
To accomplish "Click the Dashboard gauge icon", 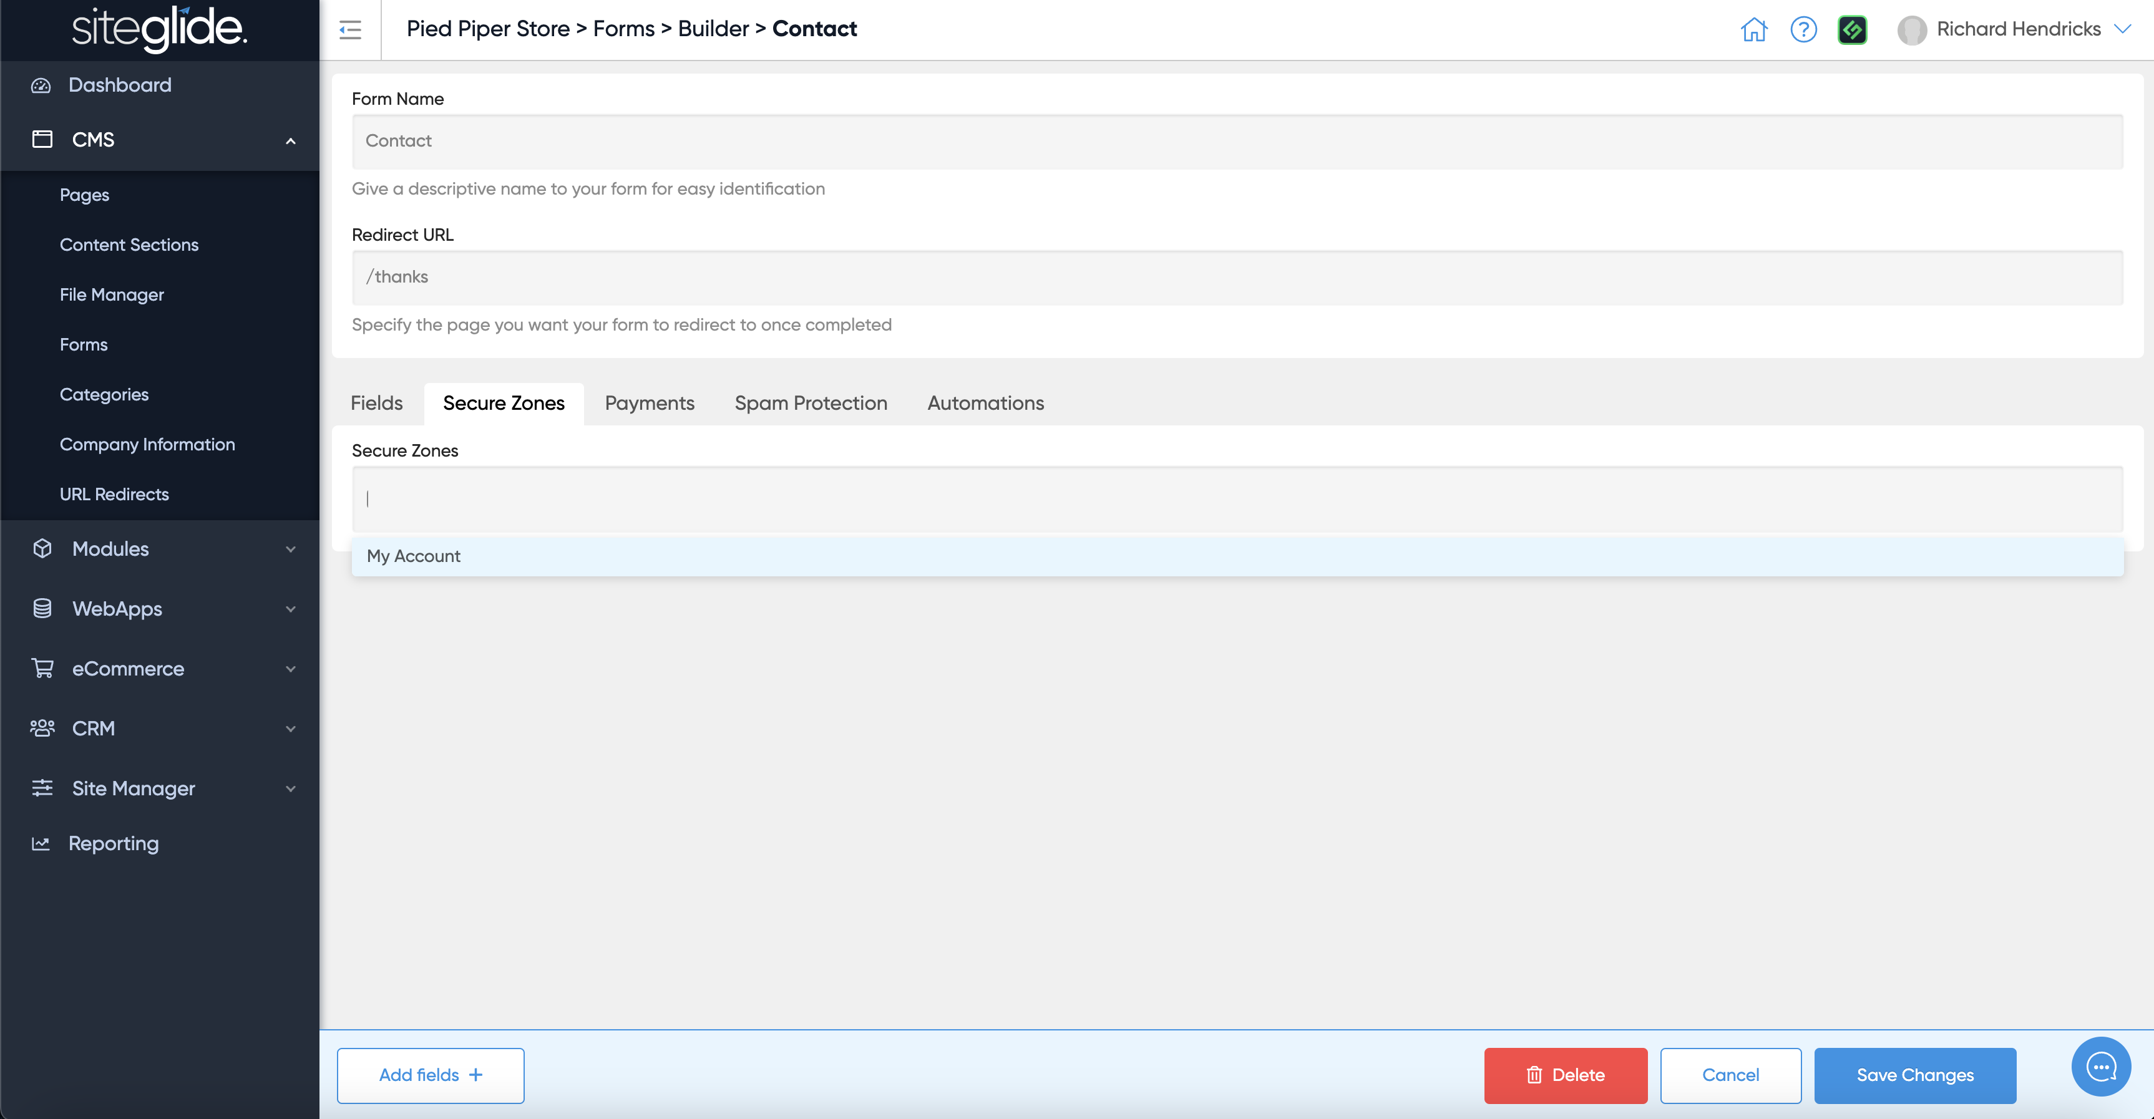I will (x=41, y=85).
